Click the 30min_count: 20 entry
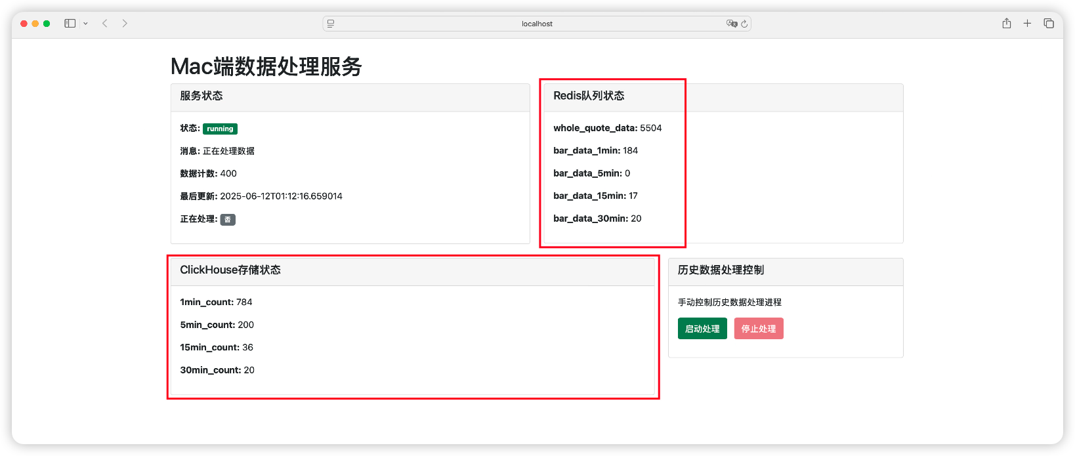The image size is (1075, 456). click(x=217, y=370)
